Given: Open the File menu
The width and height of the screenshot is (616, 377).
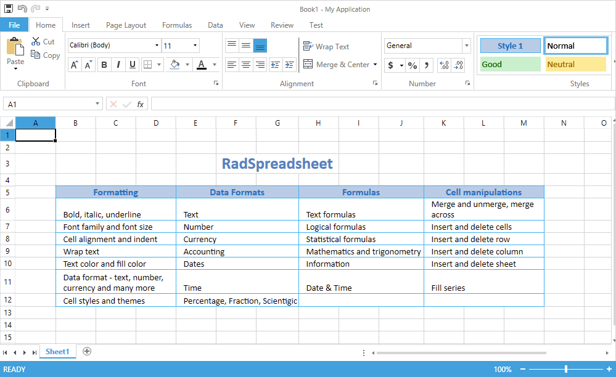Looking at the screenshot, I should 14,25.
